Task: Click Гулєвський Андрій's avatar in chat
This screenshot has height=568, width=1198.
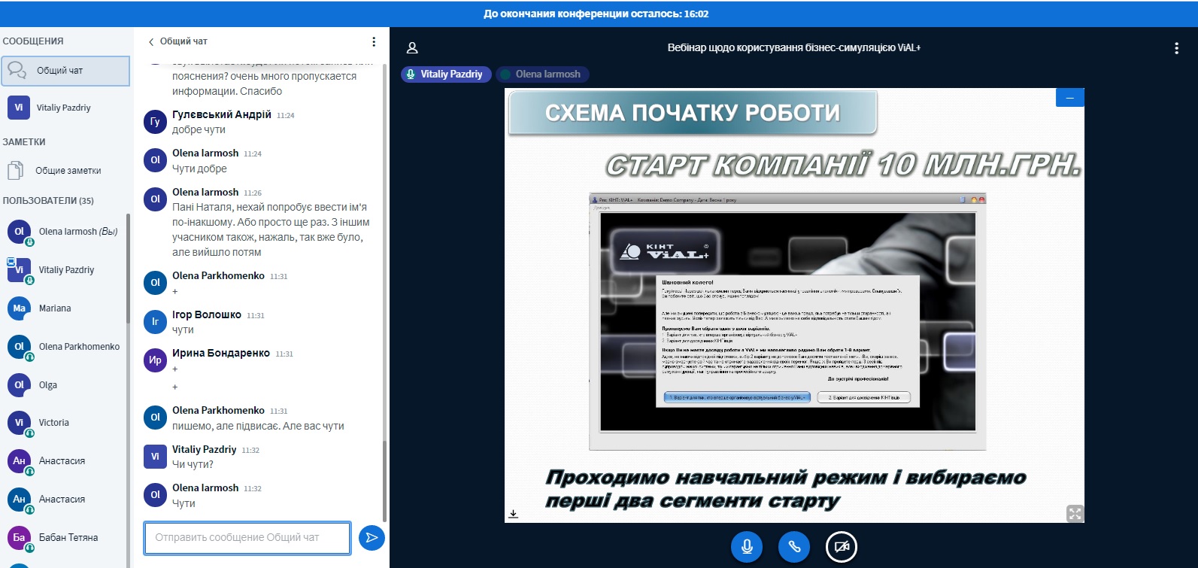Action: [x=155, y=121]
